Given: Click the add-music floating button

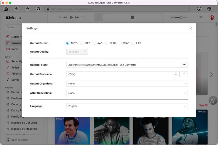Looking at the screenshot, I should pos(213,100).
